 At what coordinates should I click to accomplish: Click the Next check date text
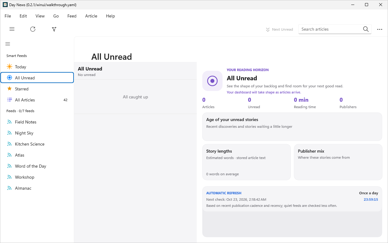[236, 199]
